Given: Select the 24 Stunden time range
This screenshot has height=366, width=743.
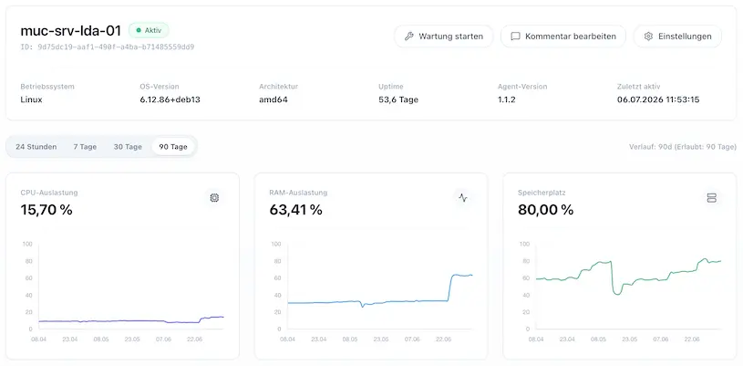Looking at the screenshot, I should tap(36, 147).
